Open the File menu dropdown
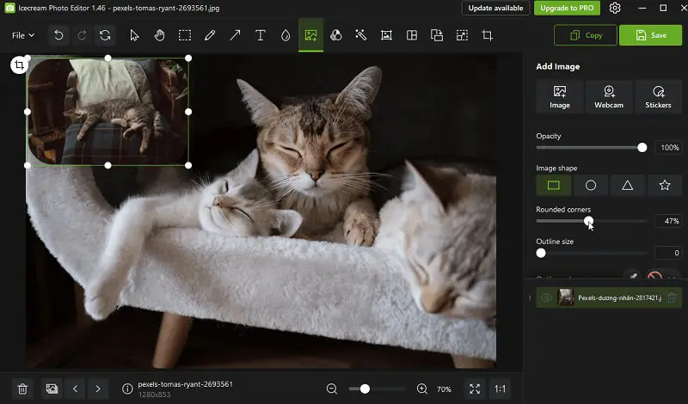 [23, 35]
